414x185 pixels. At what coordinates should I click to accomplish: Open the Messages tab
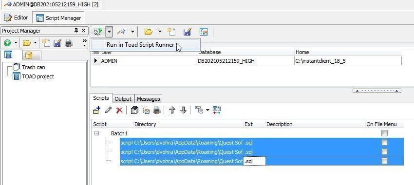pos(149,99)
